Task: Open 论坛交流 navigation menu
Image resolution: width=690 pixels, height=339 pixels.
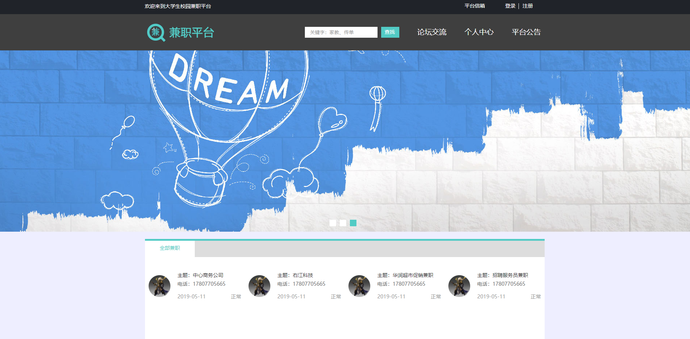Action: tap(432, 32)
